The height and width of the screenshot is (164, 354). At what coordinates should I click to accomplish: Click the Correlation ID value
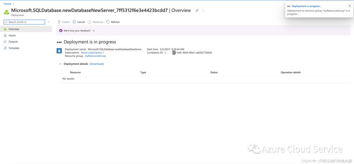click(x=188, y=53)
